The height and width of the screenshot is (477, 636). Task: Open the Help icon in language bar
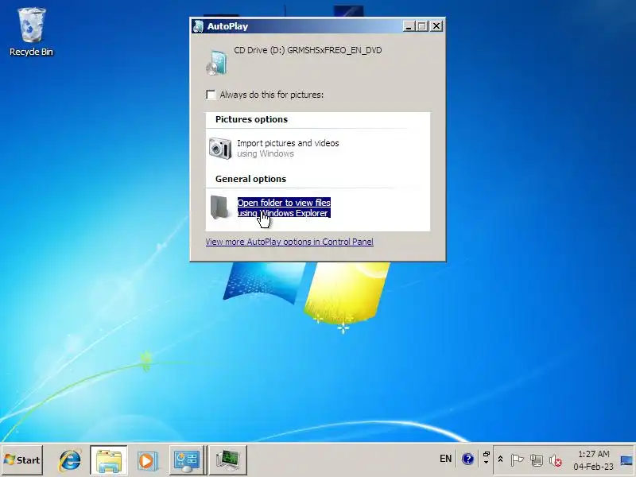(467, 460)
